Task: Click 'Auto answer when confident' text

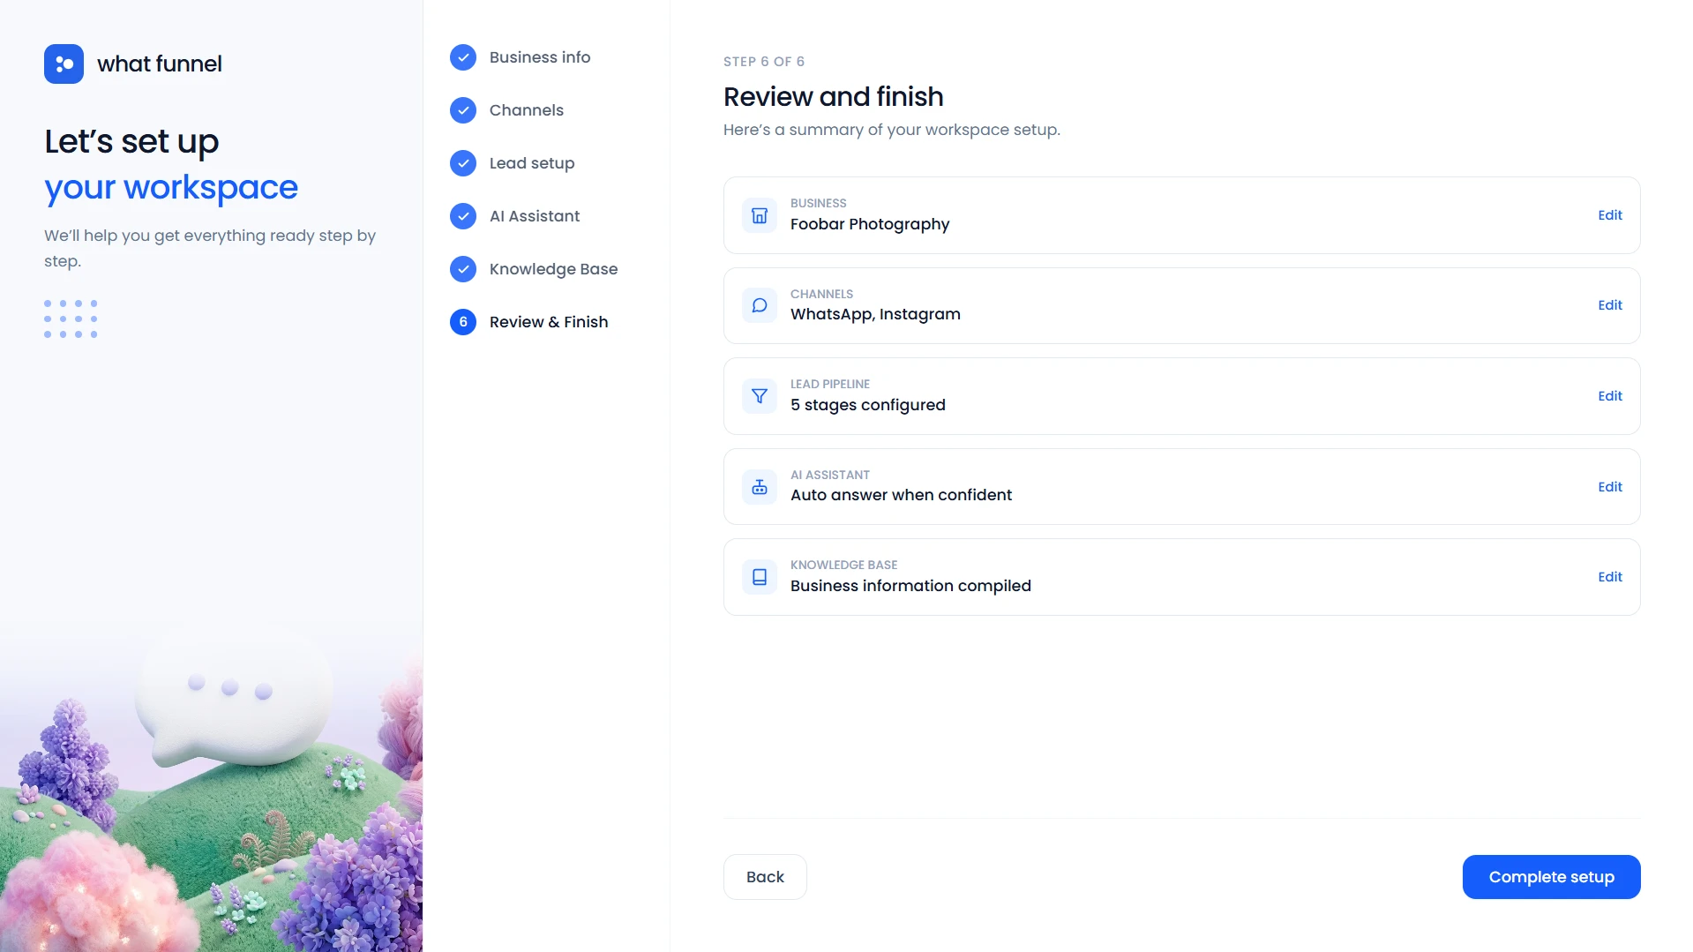Action: click(901, 495)
